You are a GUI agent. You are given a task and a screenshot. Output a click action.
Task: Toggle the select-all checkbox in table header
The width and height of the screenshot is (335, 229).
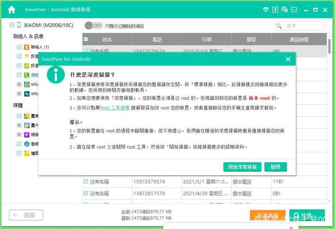[86, 39]
